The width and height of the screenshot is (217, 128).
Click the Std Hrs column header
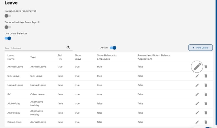tap(60, 57)
